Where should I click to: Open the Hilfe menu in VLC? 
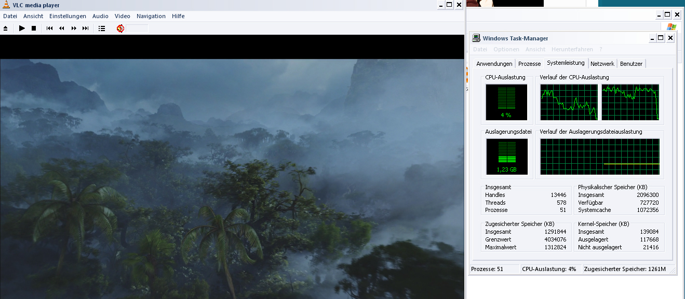coord(178,16)
